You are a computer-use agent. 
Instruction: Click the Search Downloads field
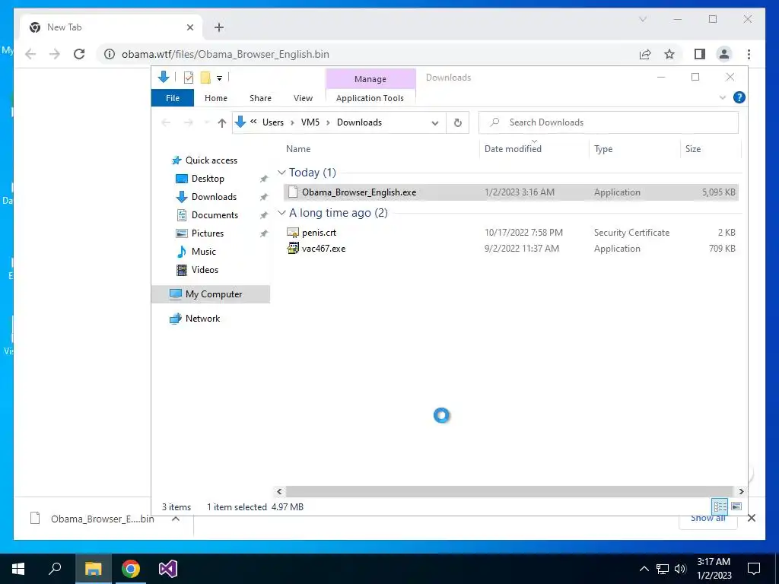pos(608,122)
